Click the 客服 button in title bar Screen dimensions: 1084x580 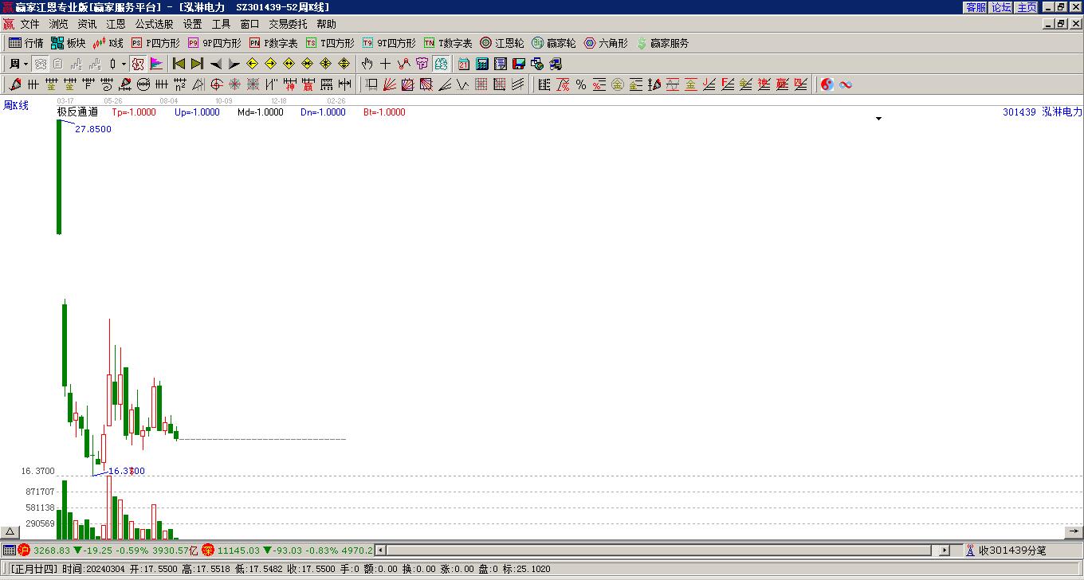[976, 7]
